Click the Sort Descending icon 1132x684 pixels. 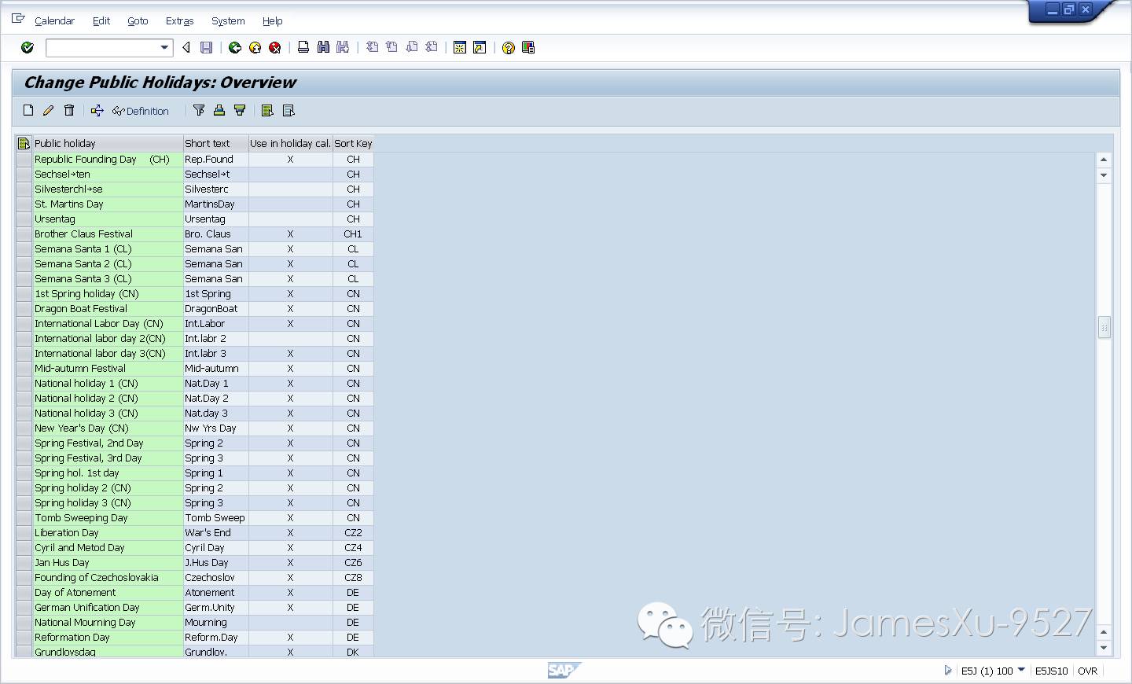point(240,111)
